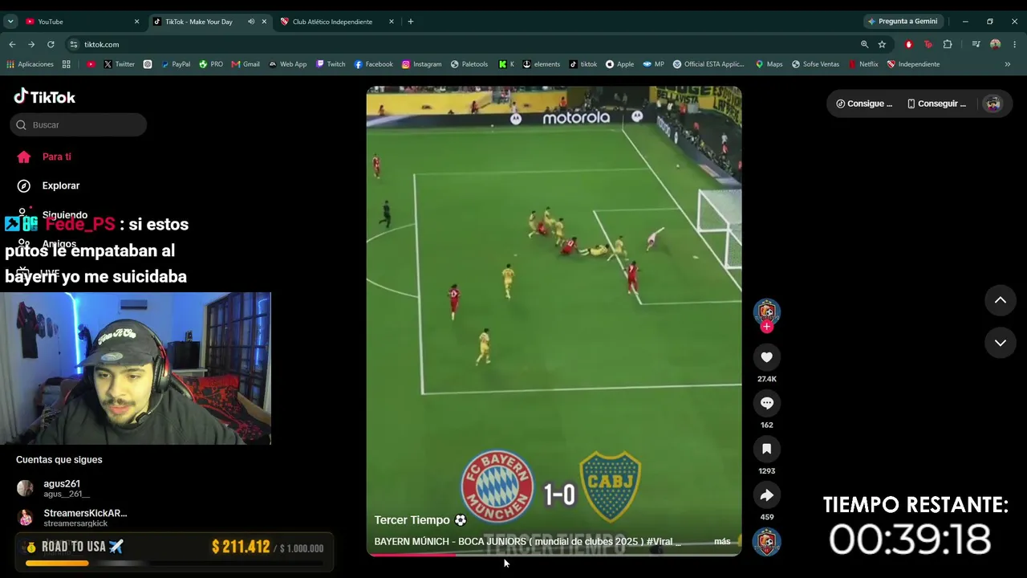Click the "Conseguir ..." app button
1027x578 pixels.
point(936,104)
